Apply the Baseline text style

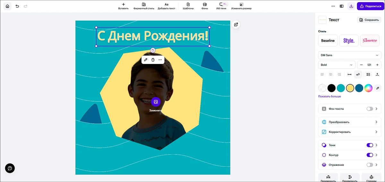328,41
